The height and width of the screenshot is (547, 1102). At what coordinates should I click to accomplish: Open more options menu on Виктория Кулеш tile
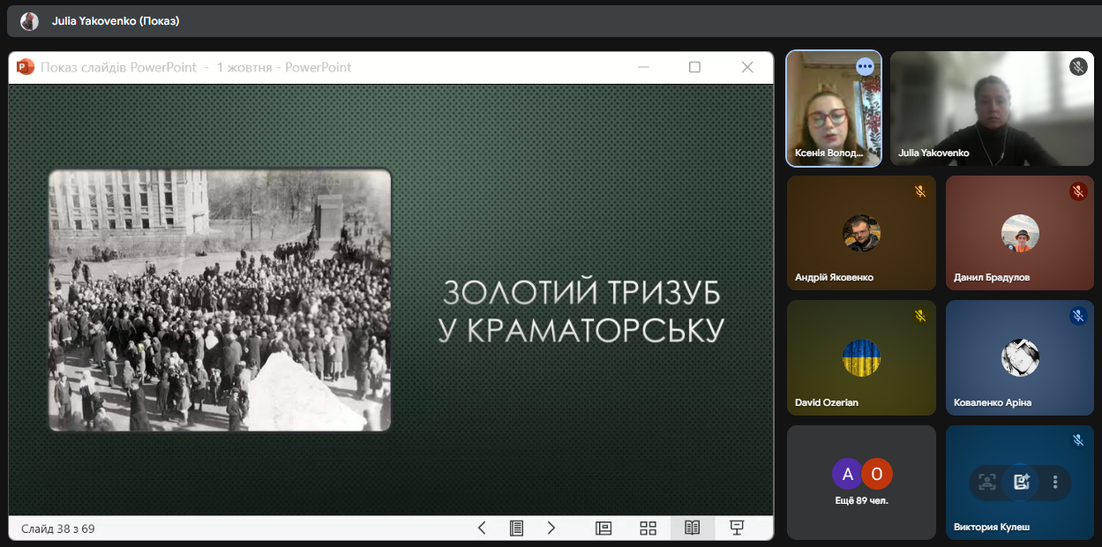[1055, 482]
